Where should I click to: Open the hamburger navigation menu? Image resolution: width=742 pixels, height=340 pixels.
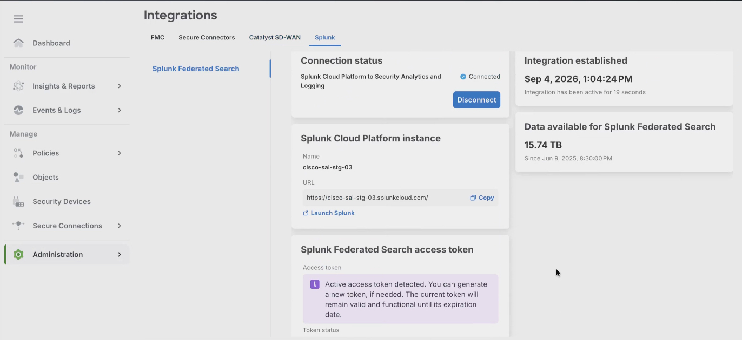click(x=18, y=19)
